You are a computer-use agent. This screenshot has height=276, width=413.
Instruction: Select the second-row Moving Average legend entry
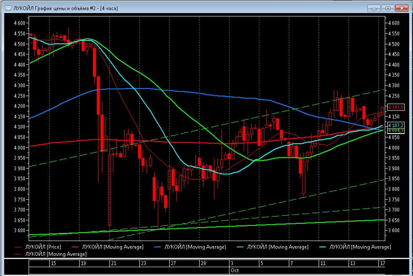pyautogui.click(x=56, y=254)
